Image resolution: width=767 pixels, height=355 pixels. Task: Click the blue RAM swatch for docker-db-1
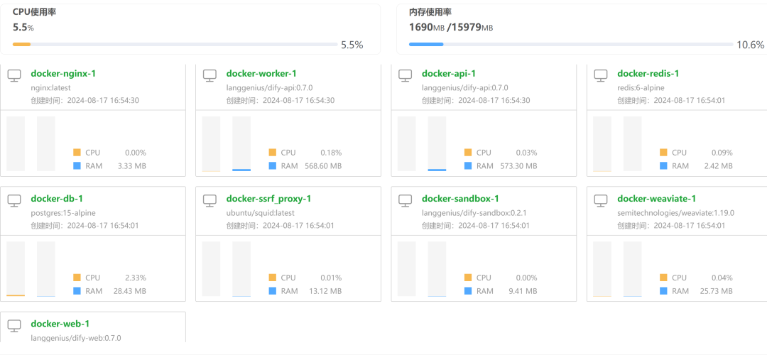[77, 291]
